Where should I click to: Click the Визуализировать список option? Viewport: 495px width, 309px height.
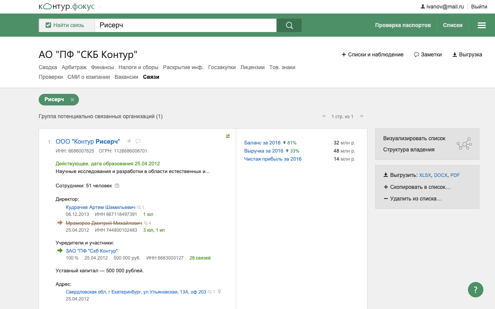[414, 138]
